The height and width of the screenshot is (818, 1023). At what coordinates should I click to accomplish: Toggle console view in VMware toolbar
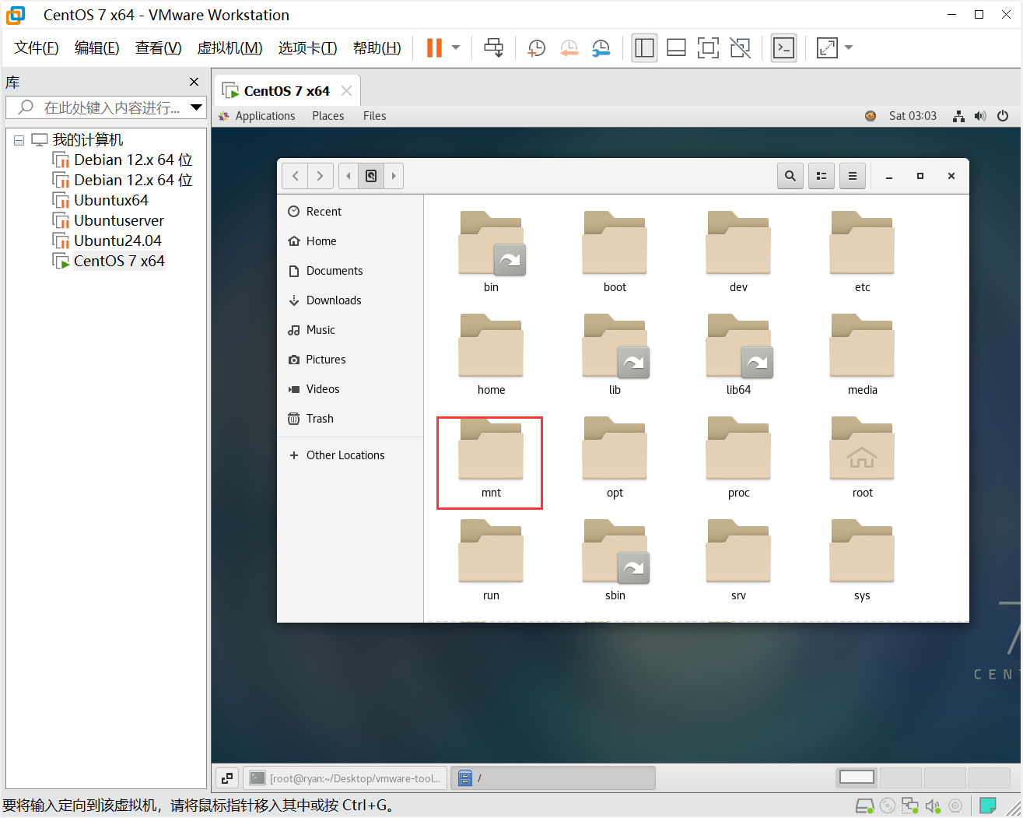click(783, 47)
